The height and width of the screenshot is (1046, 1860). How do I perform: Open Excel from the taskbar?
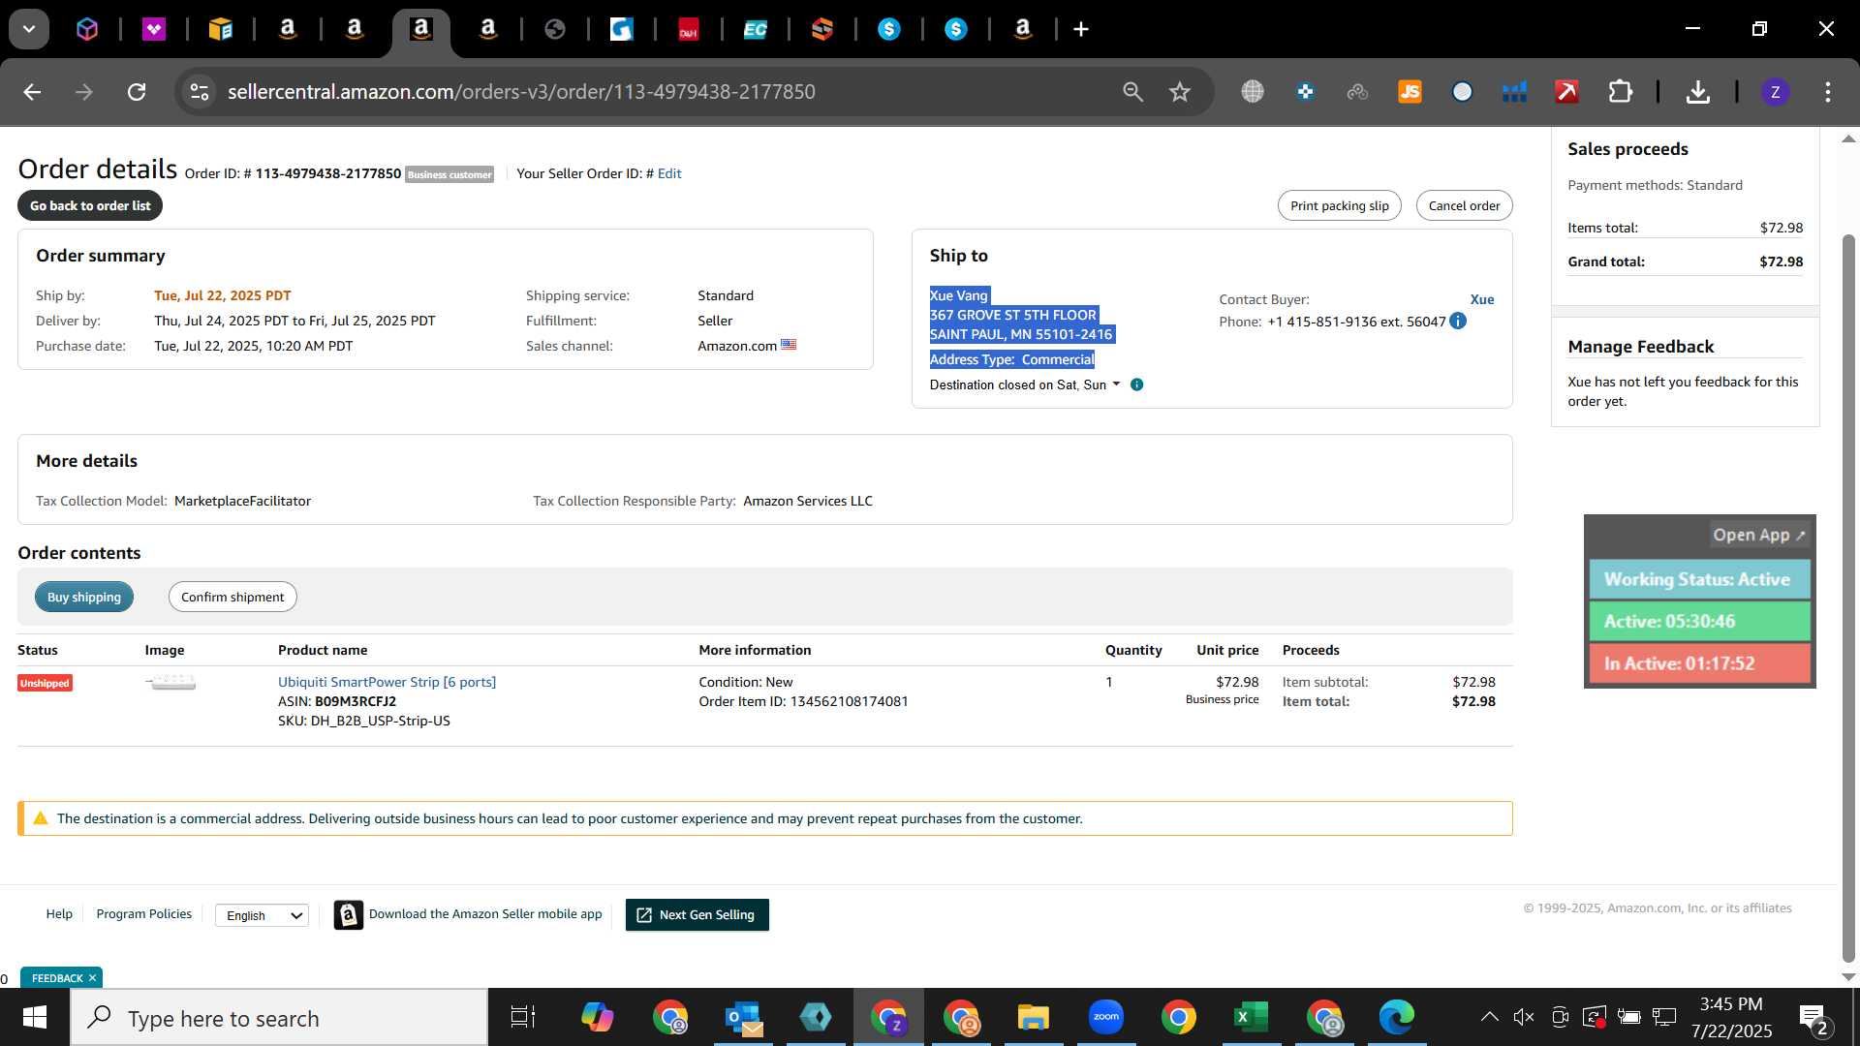tap(1251, 1017)
